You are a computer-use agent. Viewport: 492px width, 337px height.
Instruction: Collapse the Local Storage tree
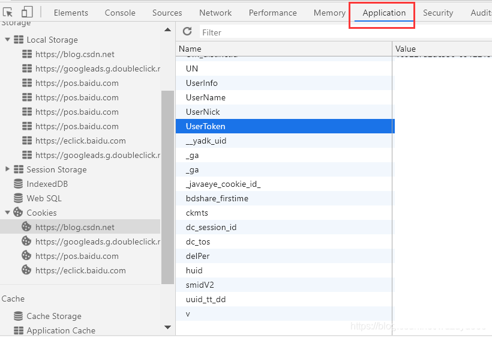coord(8,40)
